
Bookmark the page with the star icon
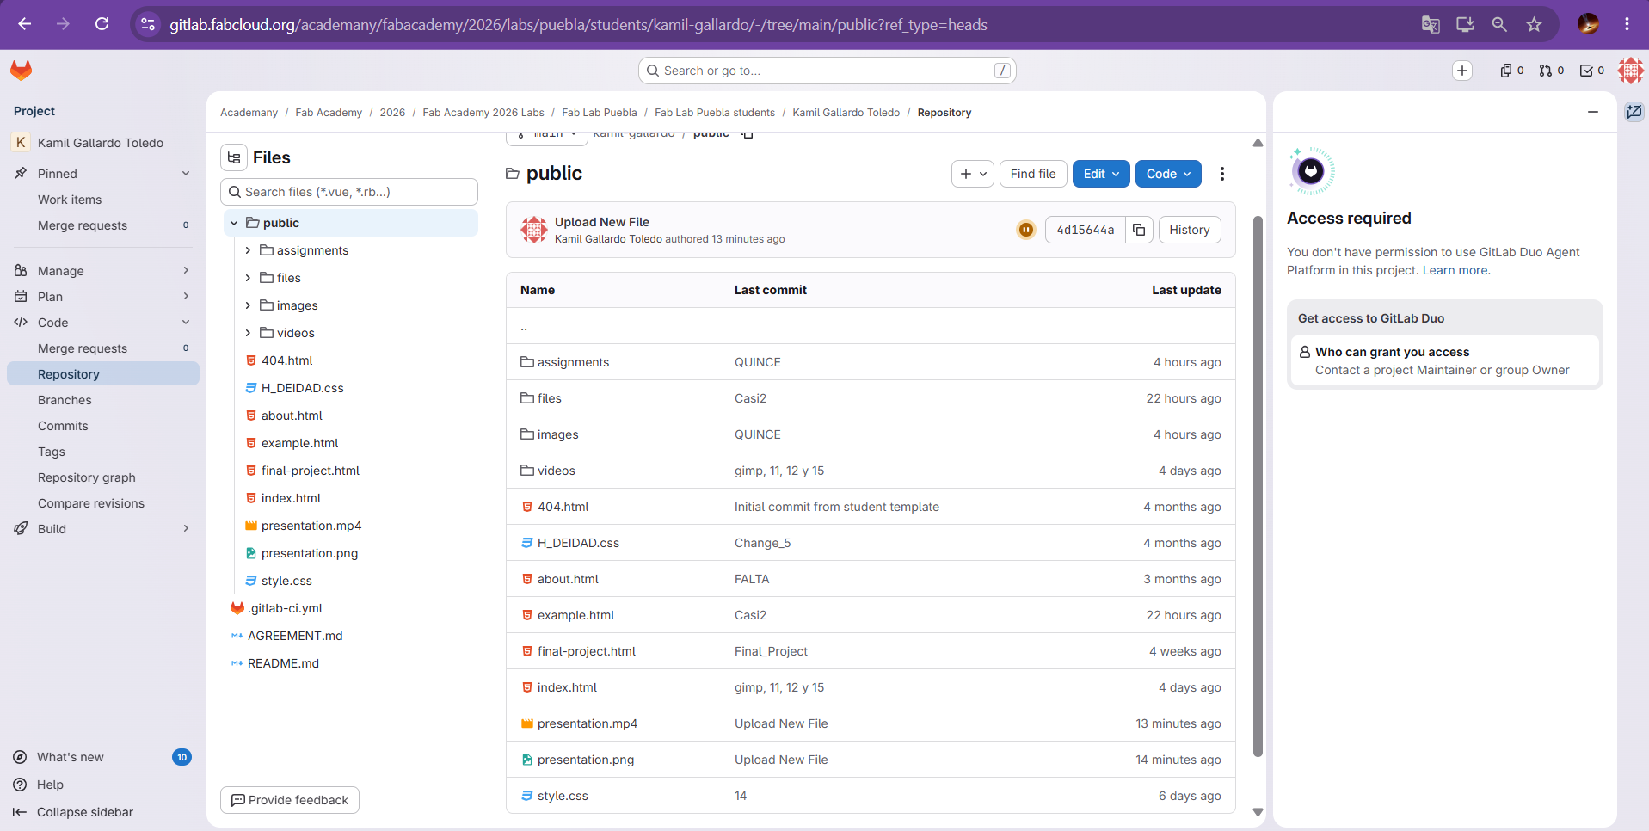(1534, 24)
